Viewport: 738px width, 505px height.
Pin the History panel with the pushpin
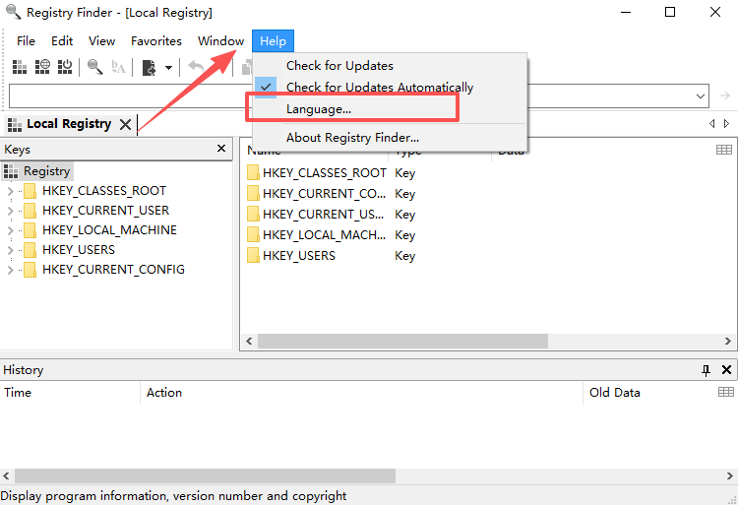pos(706,370)
